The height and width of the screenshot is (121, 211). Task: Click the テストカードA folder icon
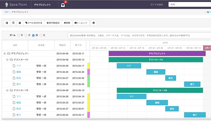click(x=11, y=60)
